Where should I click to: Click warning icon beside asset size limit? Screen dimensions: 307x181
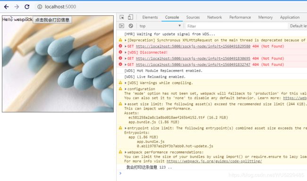(120, 104)
